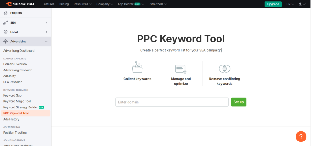Click the Manage and optimize icon
Image resolution: width=311 pixels, height=146 pixels.
point(181,69)
